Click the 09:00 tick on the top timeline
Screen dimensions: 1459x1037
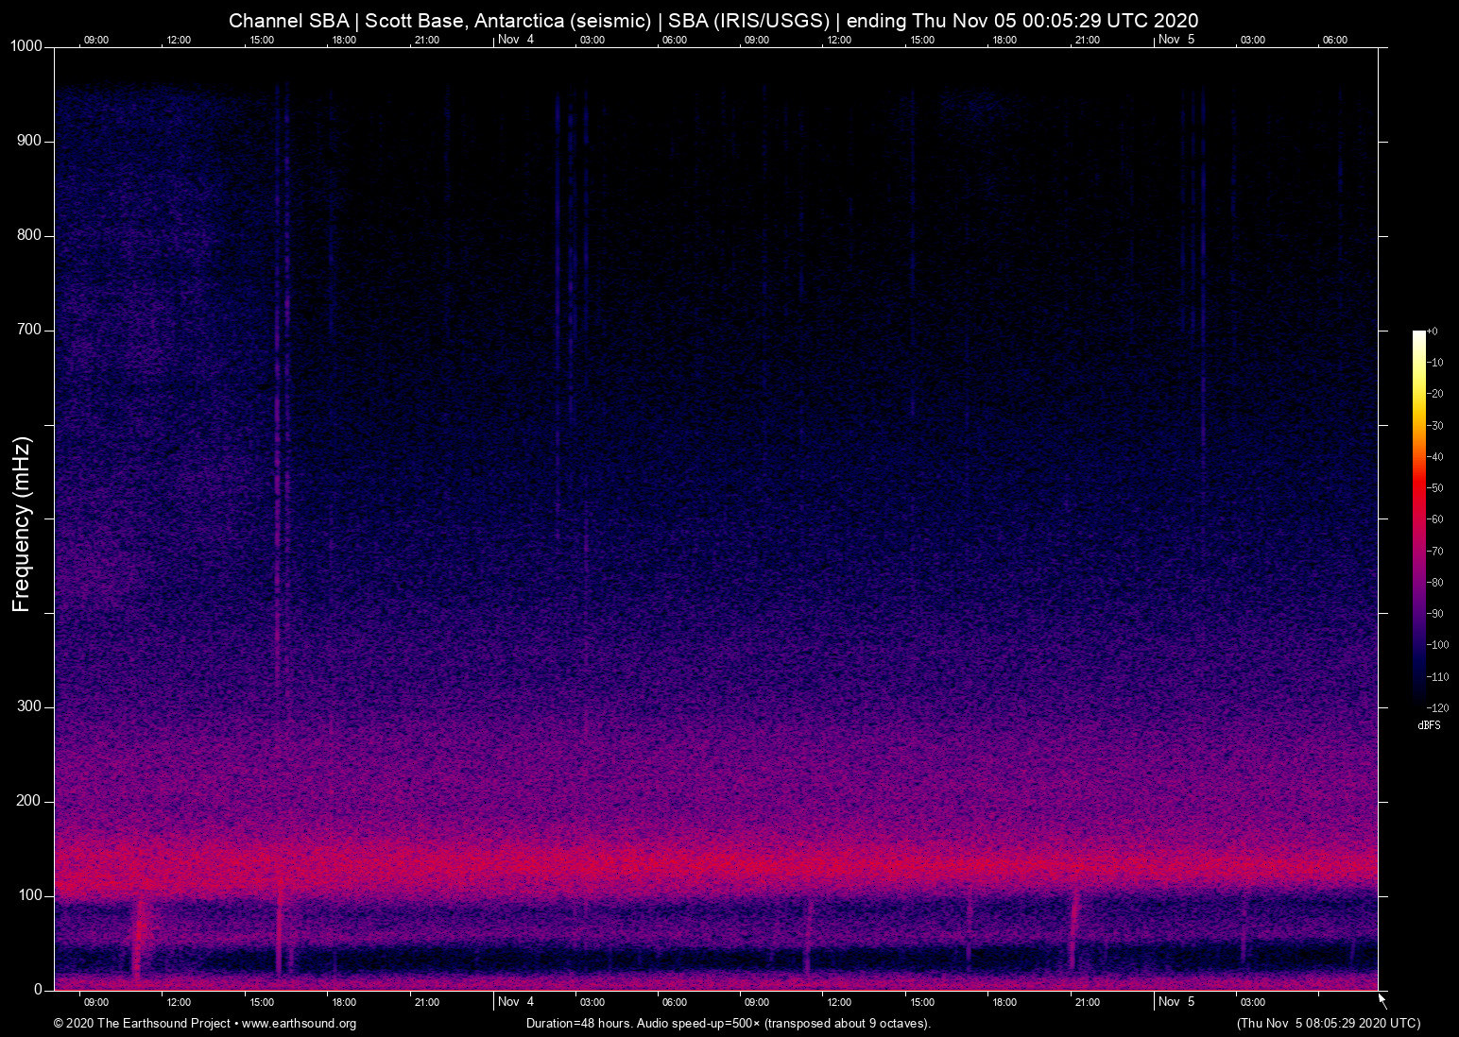tap(95, 40)
